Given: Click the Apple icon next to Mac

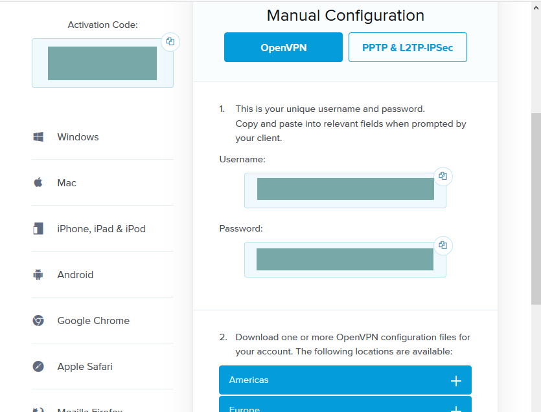Looking at the screenshot, I should tap(38, 182).
